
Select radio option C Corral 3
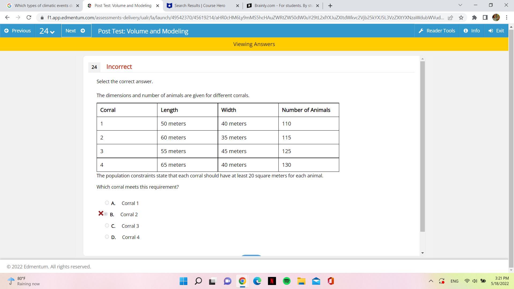(107, 226)
